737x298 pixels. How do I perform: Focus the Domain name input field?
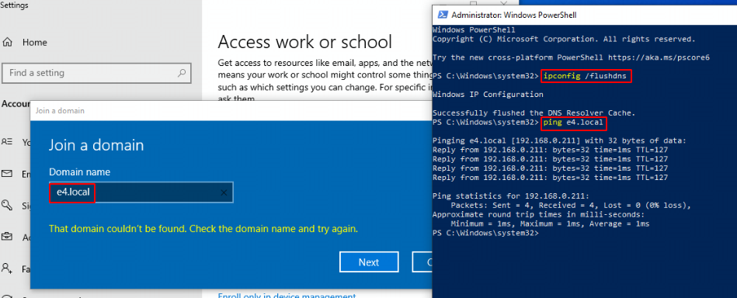click(x=141, y=192)
